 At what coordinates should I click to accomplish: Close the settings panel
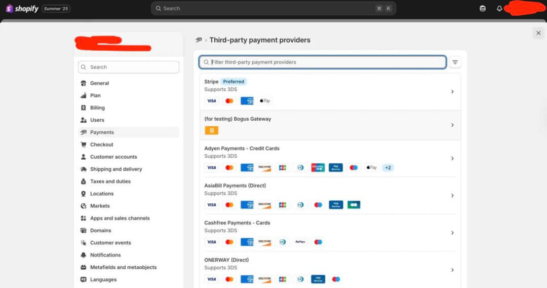(538, 33)
